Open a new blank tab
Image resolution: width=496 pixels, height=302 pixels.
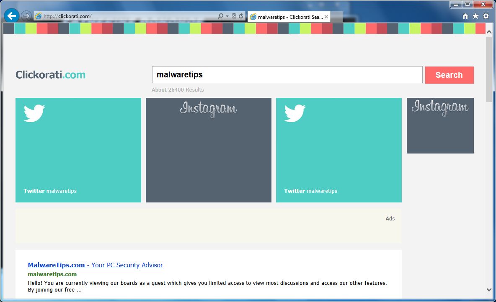tap(336, 17)
